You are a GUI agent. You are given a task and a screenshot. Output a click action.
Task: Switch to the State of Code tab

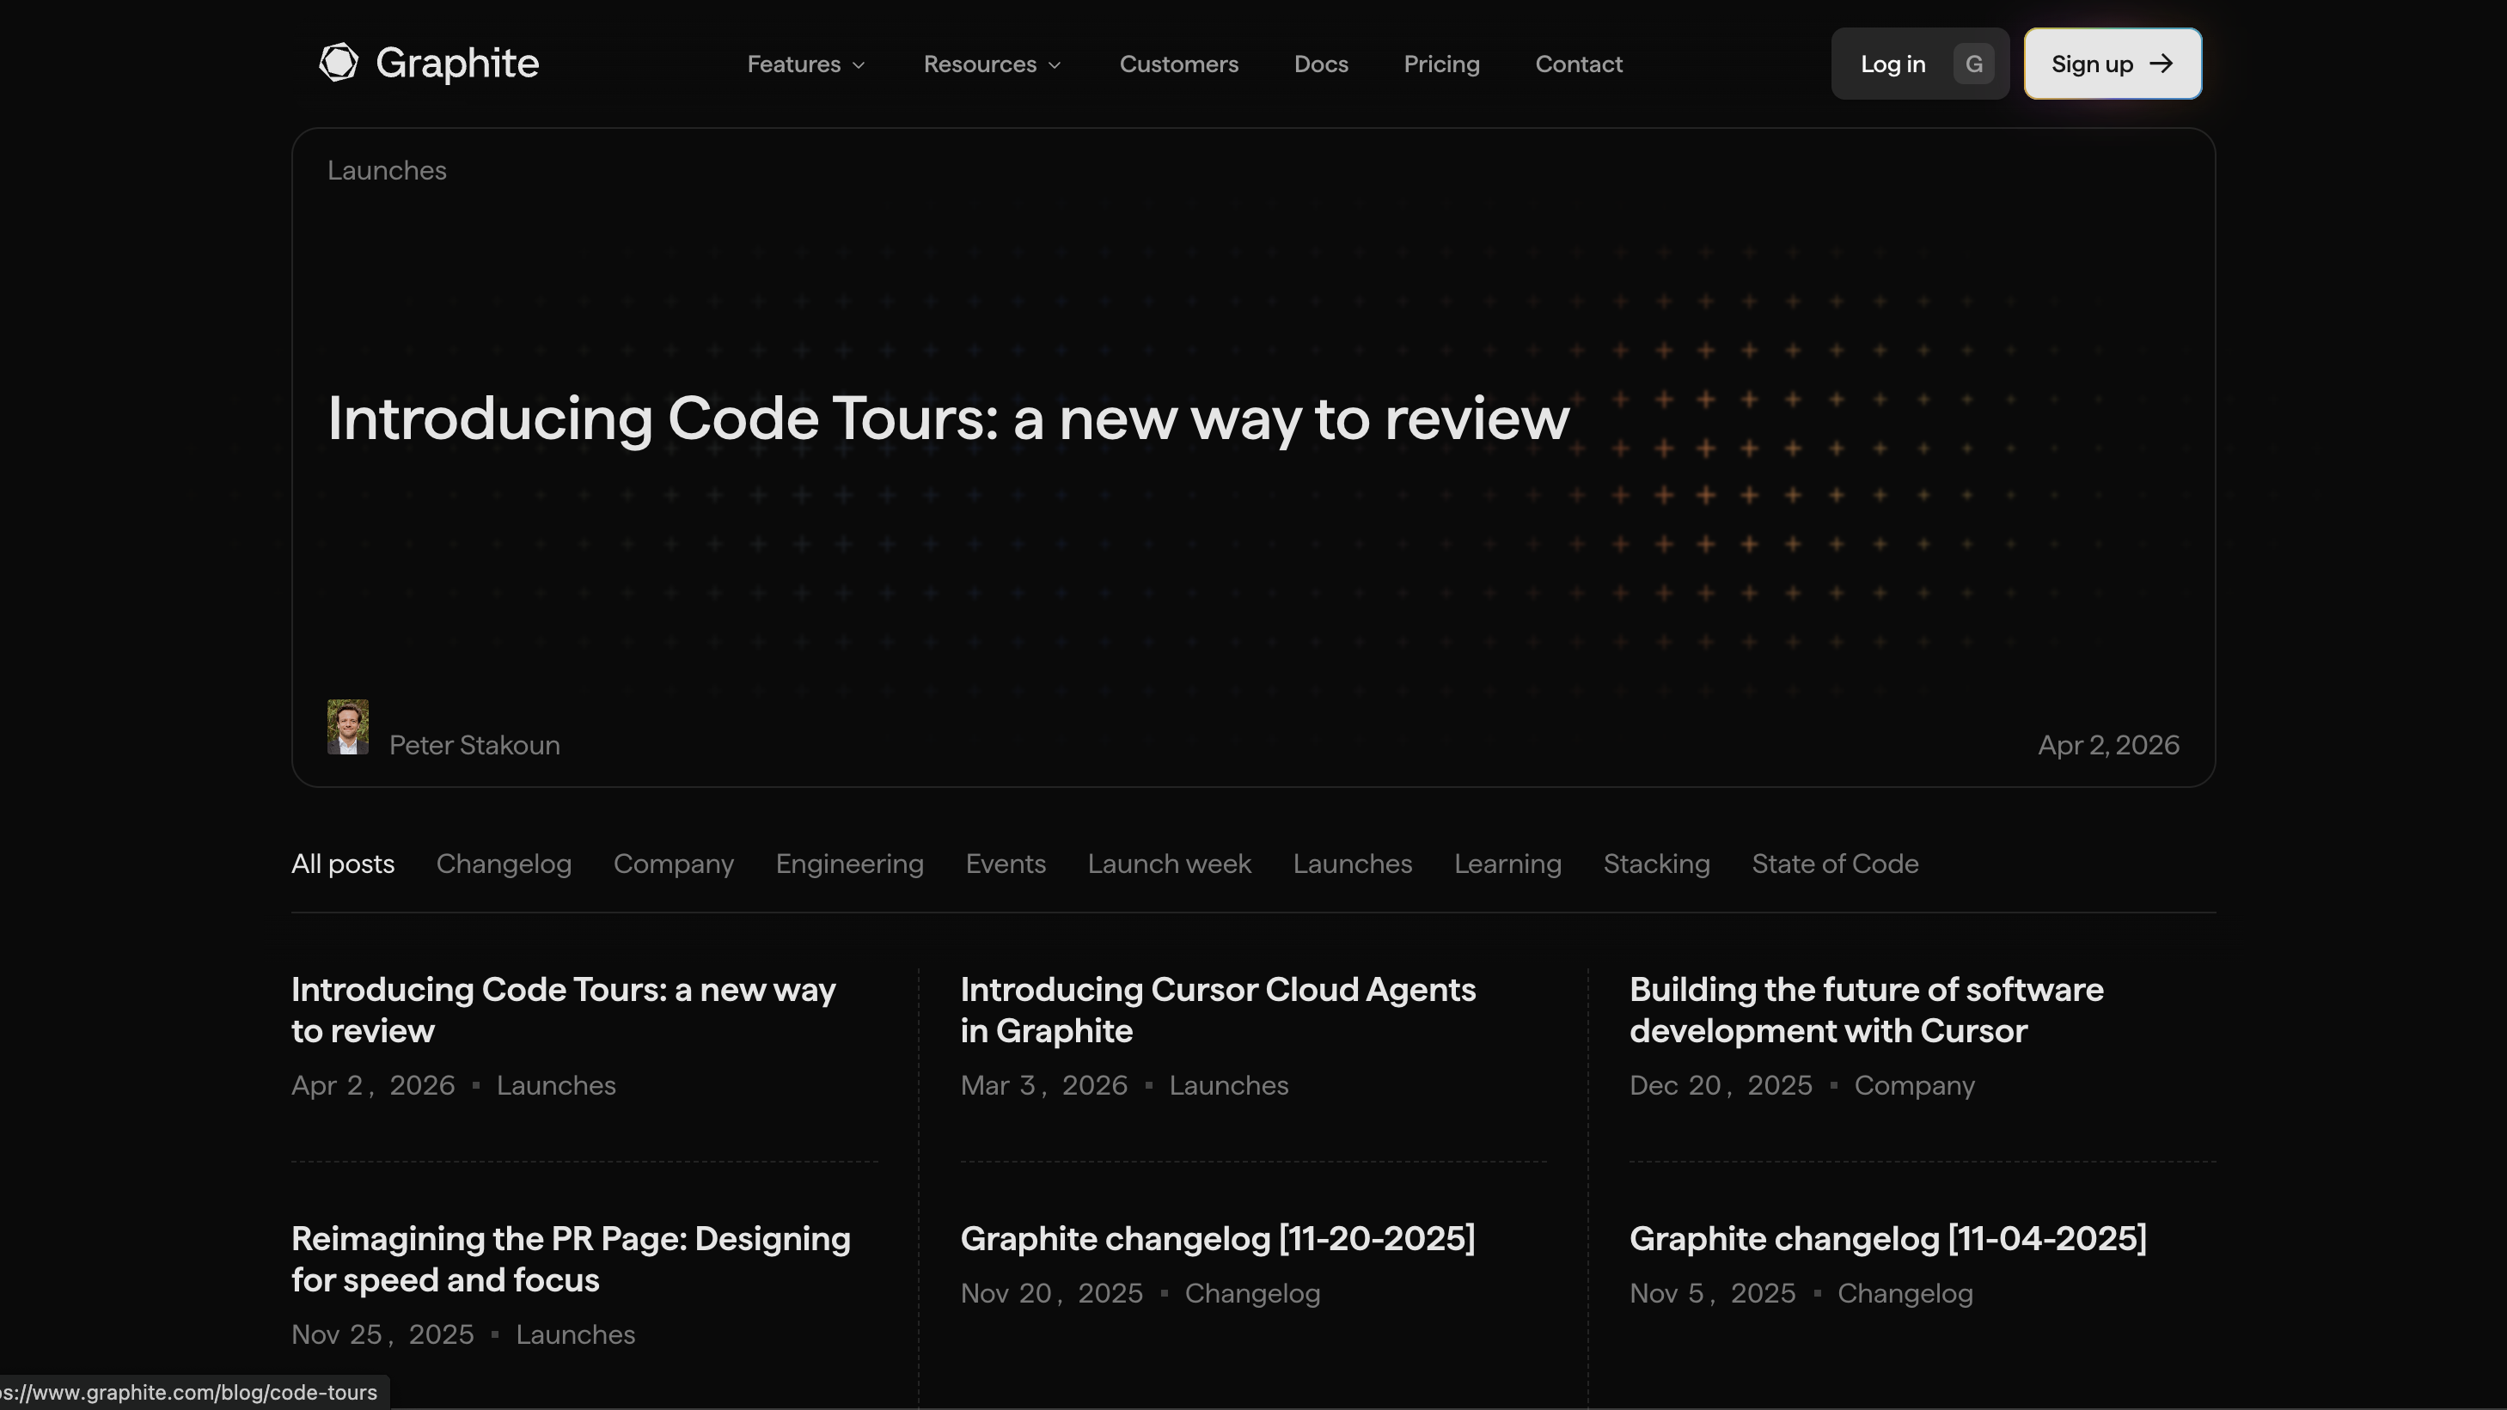1835,864
